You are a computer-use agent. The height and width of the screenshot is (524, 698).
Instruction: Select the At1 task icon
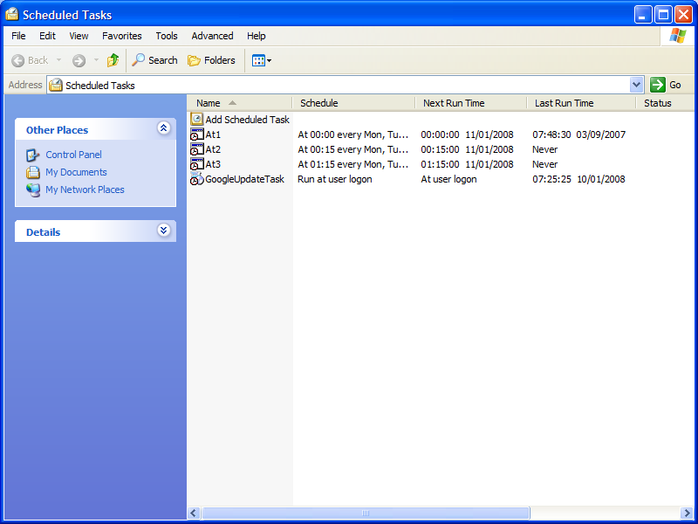[197, 134]
